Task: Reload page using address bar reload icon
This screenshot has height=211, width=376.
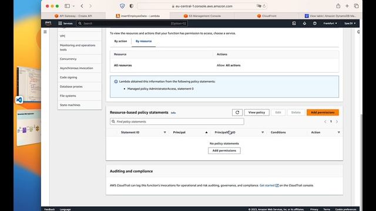Action: [264, 6]
